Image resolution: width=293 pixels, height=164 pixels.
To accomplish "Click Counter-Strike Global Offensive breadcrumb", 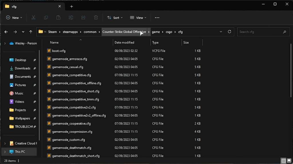I will point(124,32).
